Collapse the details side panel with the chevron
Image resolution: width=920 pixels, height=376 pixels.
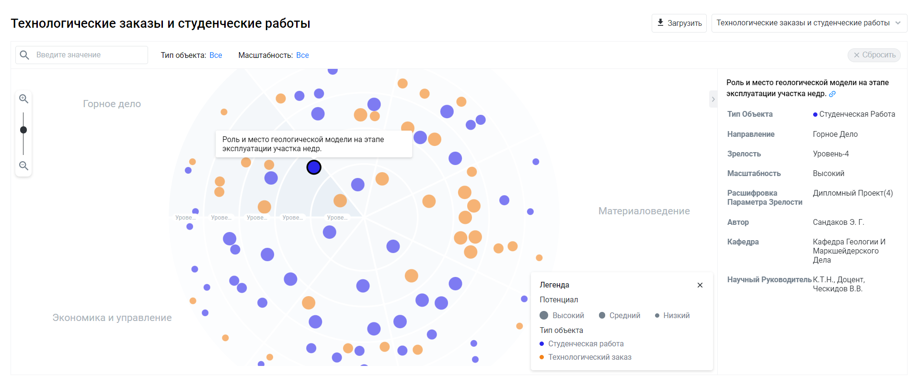pos(713,100)
